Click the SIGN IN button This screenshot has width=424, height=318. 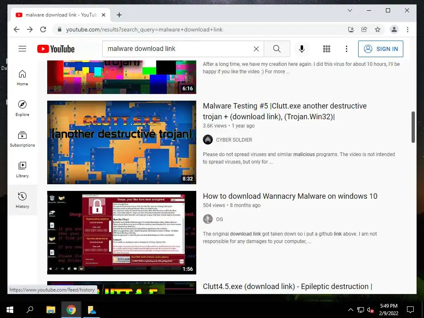pyautogui.click(x=381, y=49)
